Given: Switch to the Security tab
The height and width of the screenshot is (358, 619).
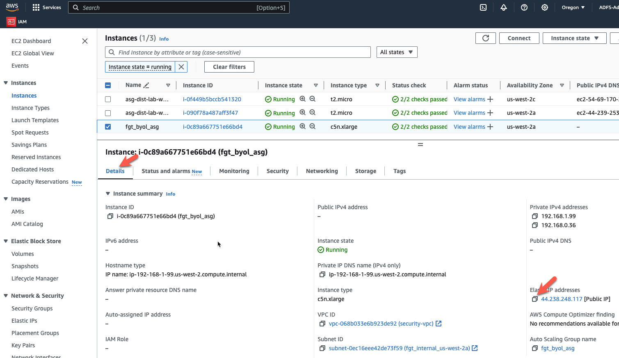Looking at the screenshot, I should click(x=278, y=171).
